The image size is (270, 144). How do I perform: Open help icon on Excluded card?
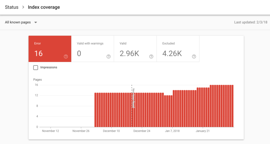coord(194,56)
